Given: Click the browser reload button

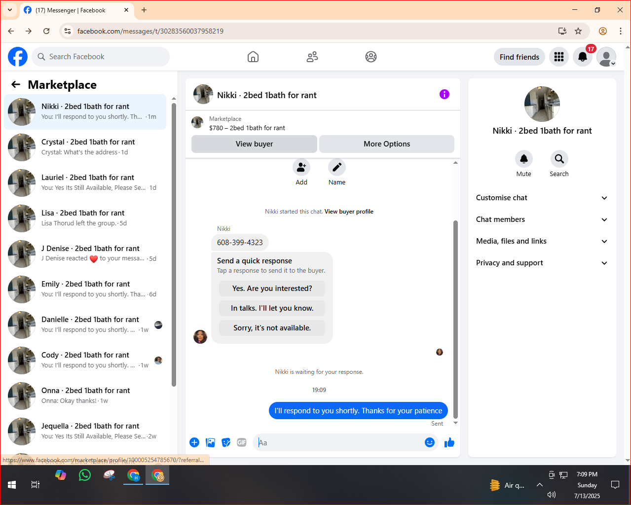Looking at the screenshot, I should click(x=46, y=31).
